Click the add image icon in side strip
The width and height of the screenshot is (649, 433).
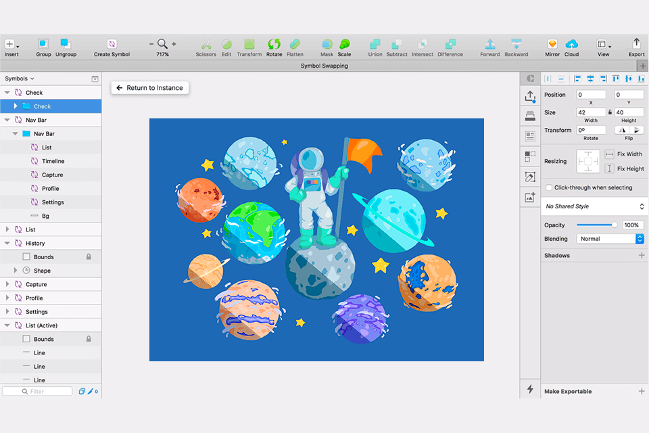[x=530, y=198]
